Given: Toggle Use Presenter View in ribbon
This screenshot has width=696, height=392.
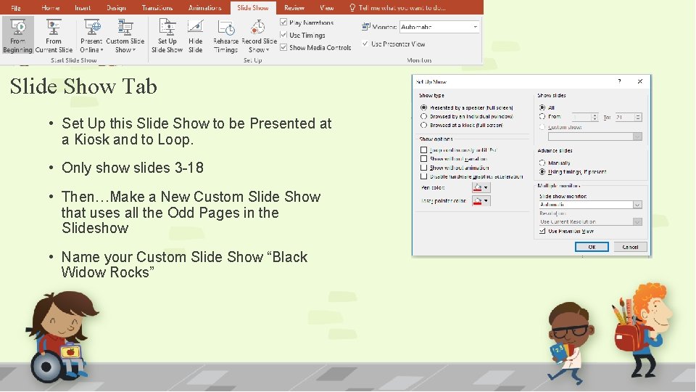Looking at the screenshot, I should (365, 44).
